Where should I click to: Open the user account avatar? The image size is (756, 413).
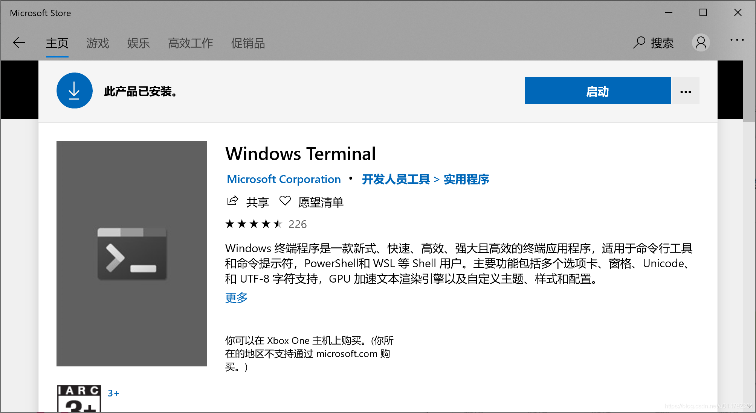(701, 42)
